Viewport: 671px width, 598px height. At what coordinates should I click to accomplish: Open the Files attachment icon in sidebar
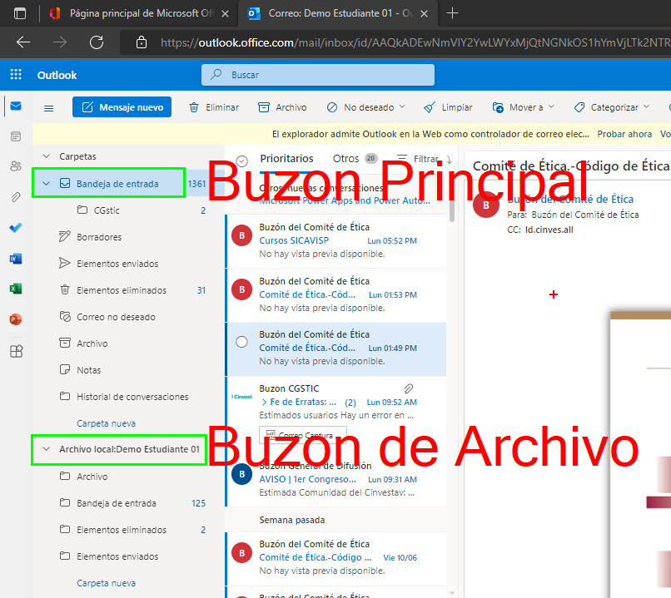[15, 197]
